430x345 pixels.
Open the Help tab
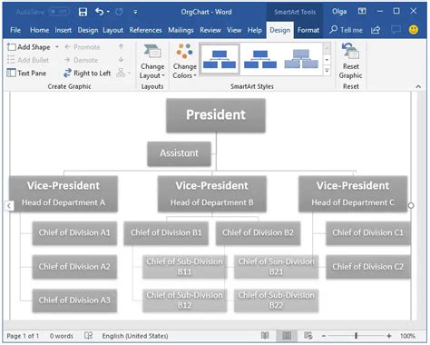click(255, 30)
